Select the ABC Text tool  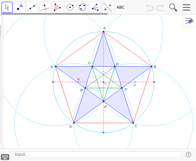pos(120,7)
